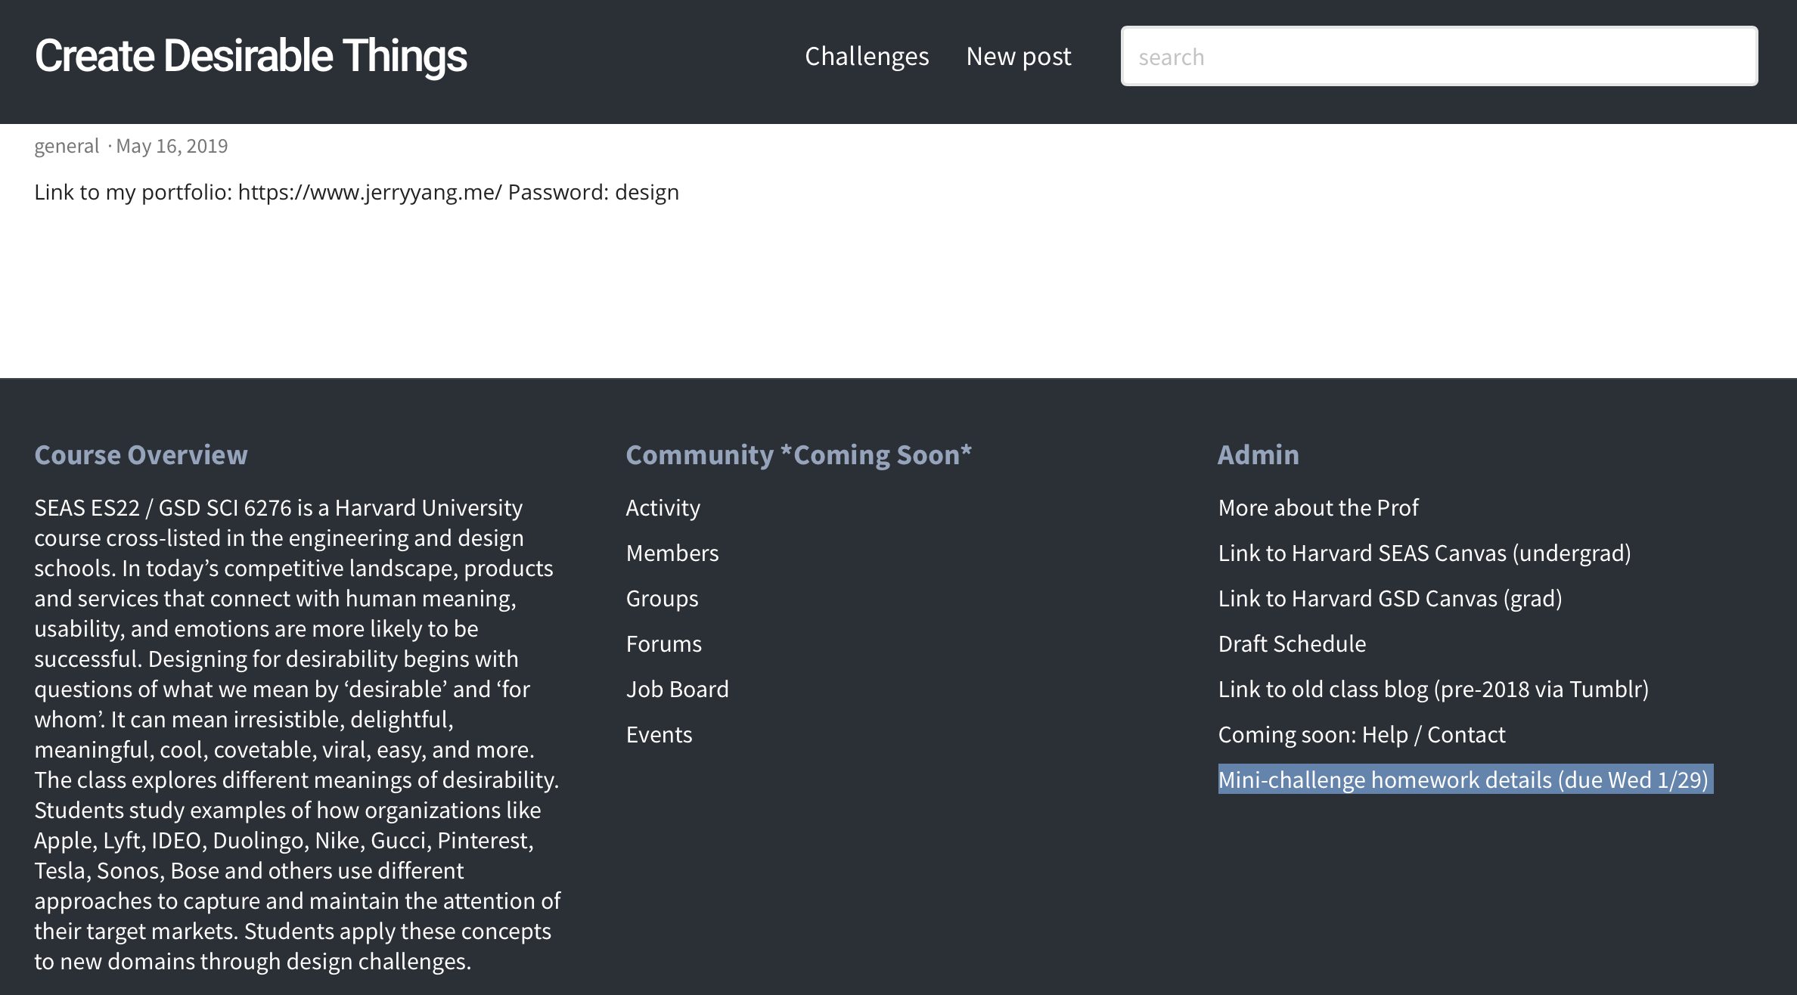Open the Challenges menu item
1797x995 pixels.
click(866, 57)
